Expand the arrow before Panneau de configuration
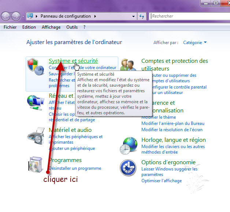 [x=37, y=16]
